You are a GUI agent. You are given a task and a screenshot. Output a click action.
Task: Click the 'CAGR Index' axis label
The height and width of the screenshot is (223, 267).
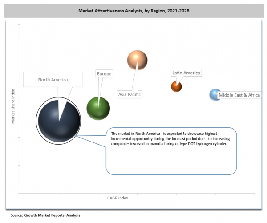[x=117, y=198]
